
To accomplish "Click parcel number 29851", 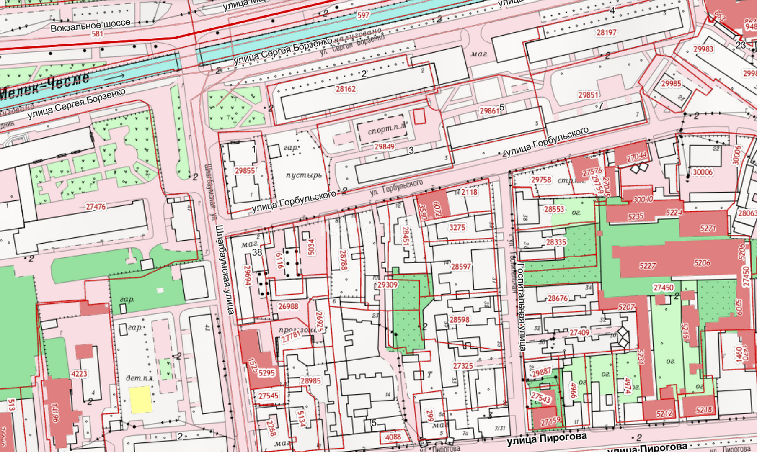I will (588, 95).
